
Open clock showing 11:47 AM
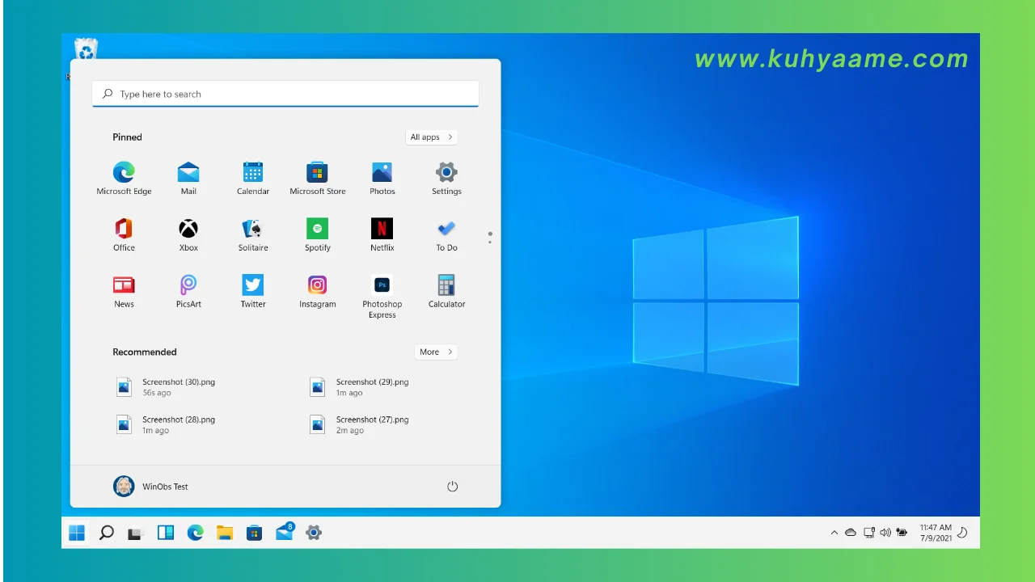coord(936,533)
